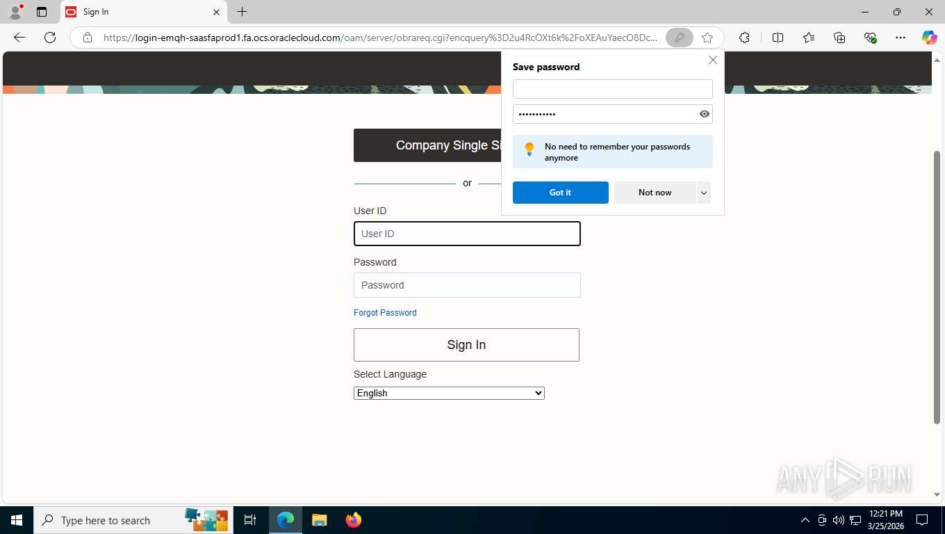The image size is (945, 534).
Task: Open the Forgot Password link
Action: coord(385,313)
